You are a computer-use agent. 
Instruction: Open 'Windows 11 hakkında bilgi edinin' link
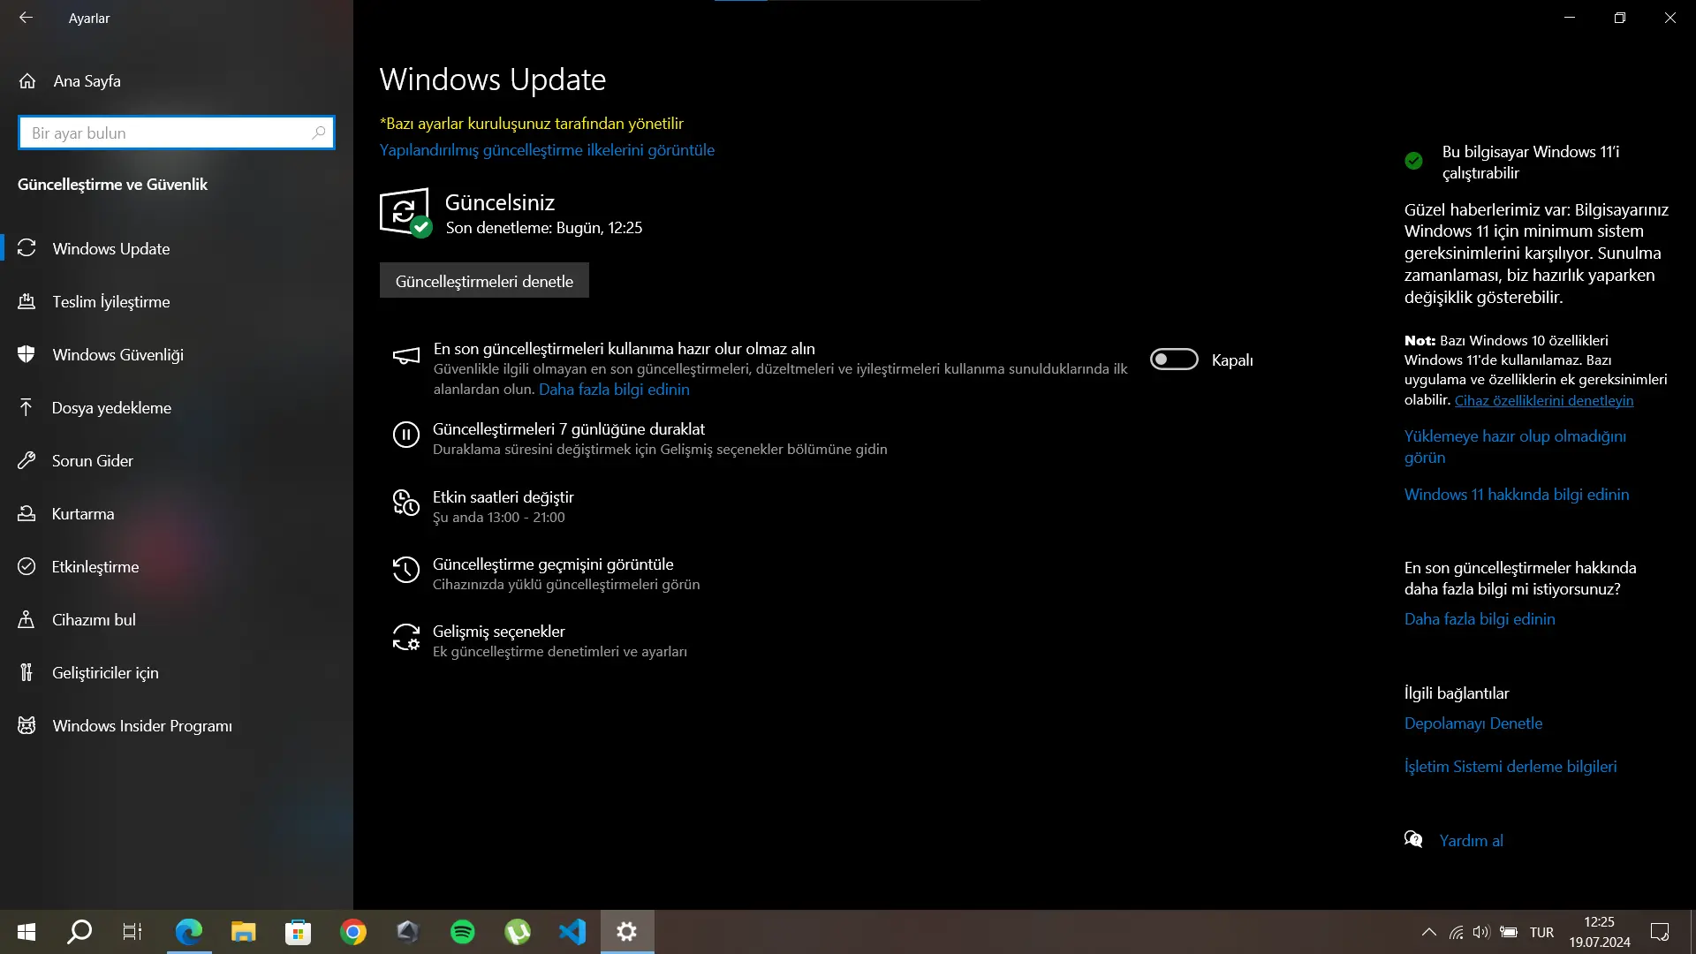point(1517,495)
